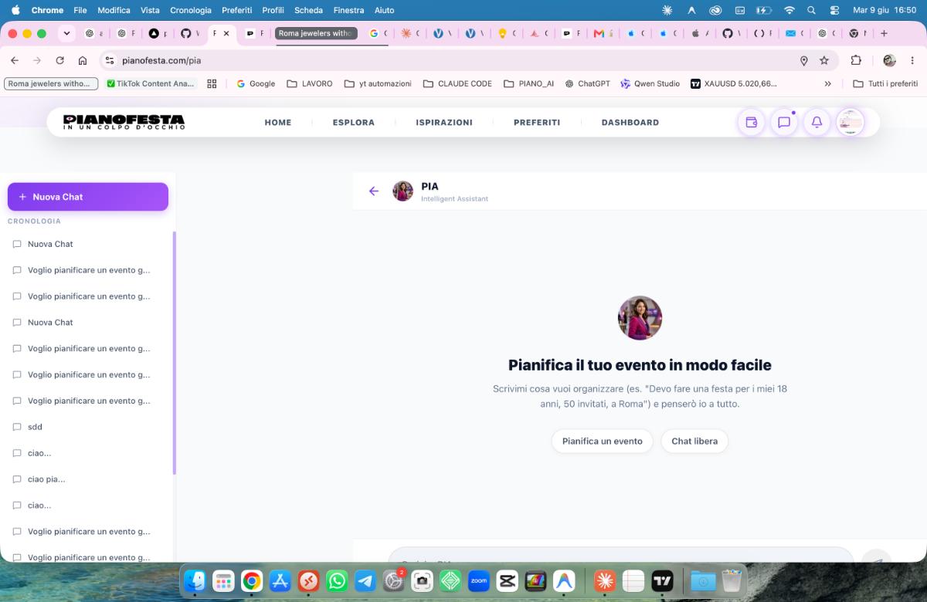Image resolution: width=927 pixels, height=602 pixels.
Task: Open the CLAUDE CODE bookmarks folder
Action: coord(457,83)
